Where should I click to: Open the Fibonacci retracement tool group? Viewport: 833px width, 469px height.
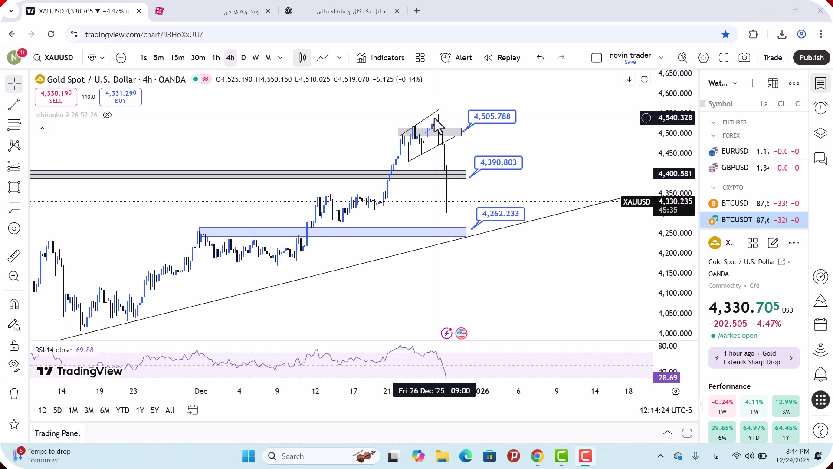14,125
